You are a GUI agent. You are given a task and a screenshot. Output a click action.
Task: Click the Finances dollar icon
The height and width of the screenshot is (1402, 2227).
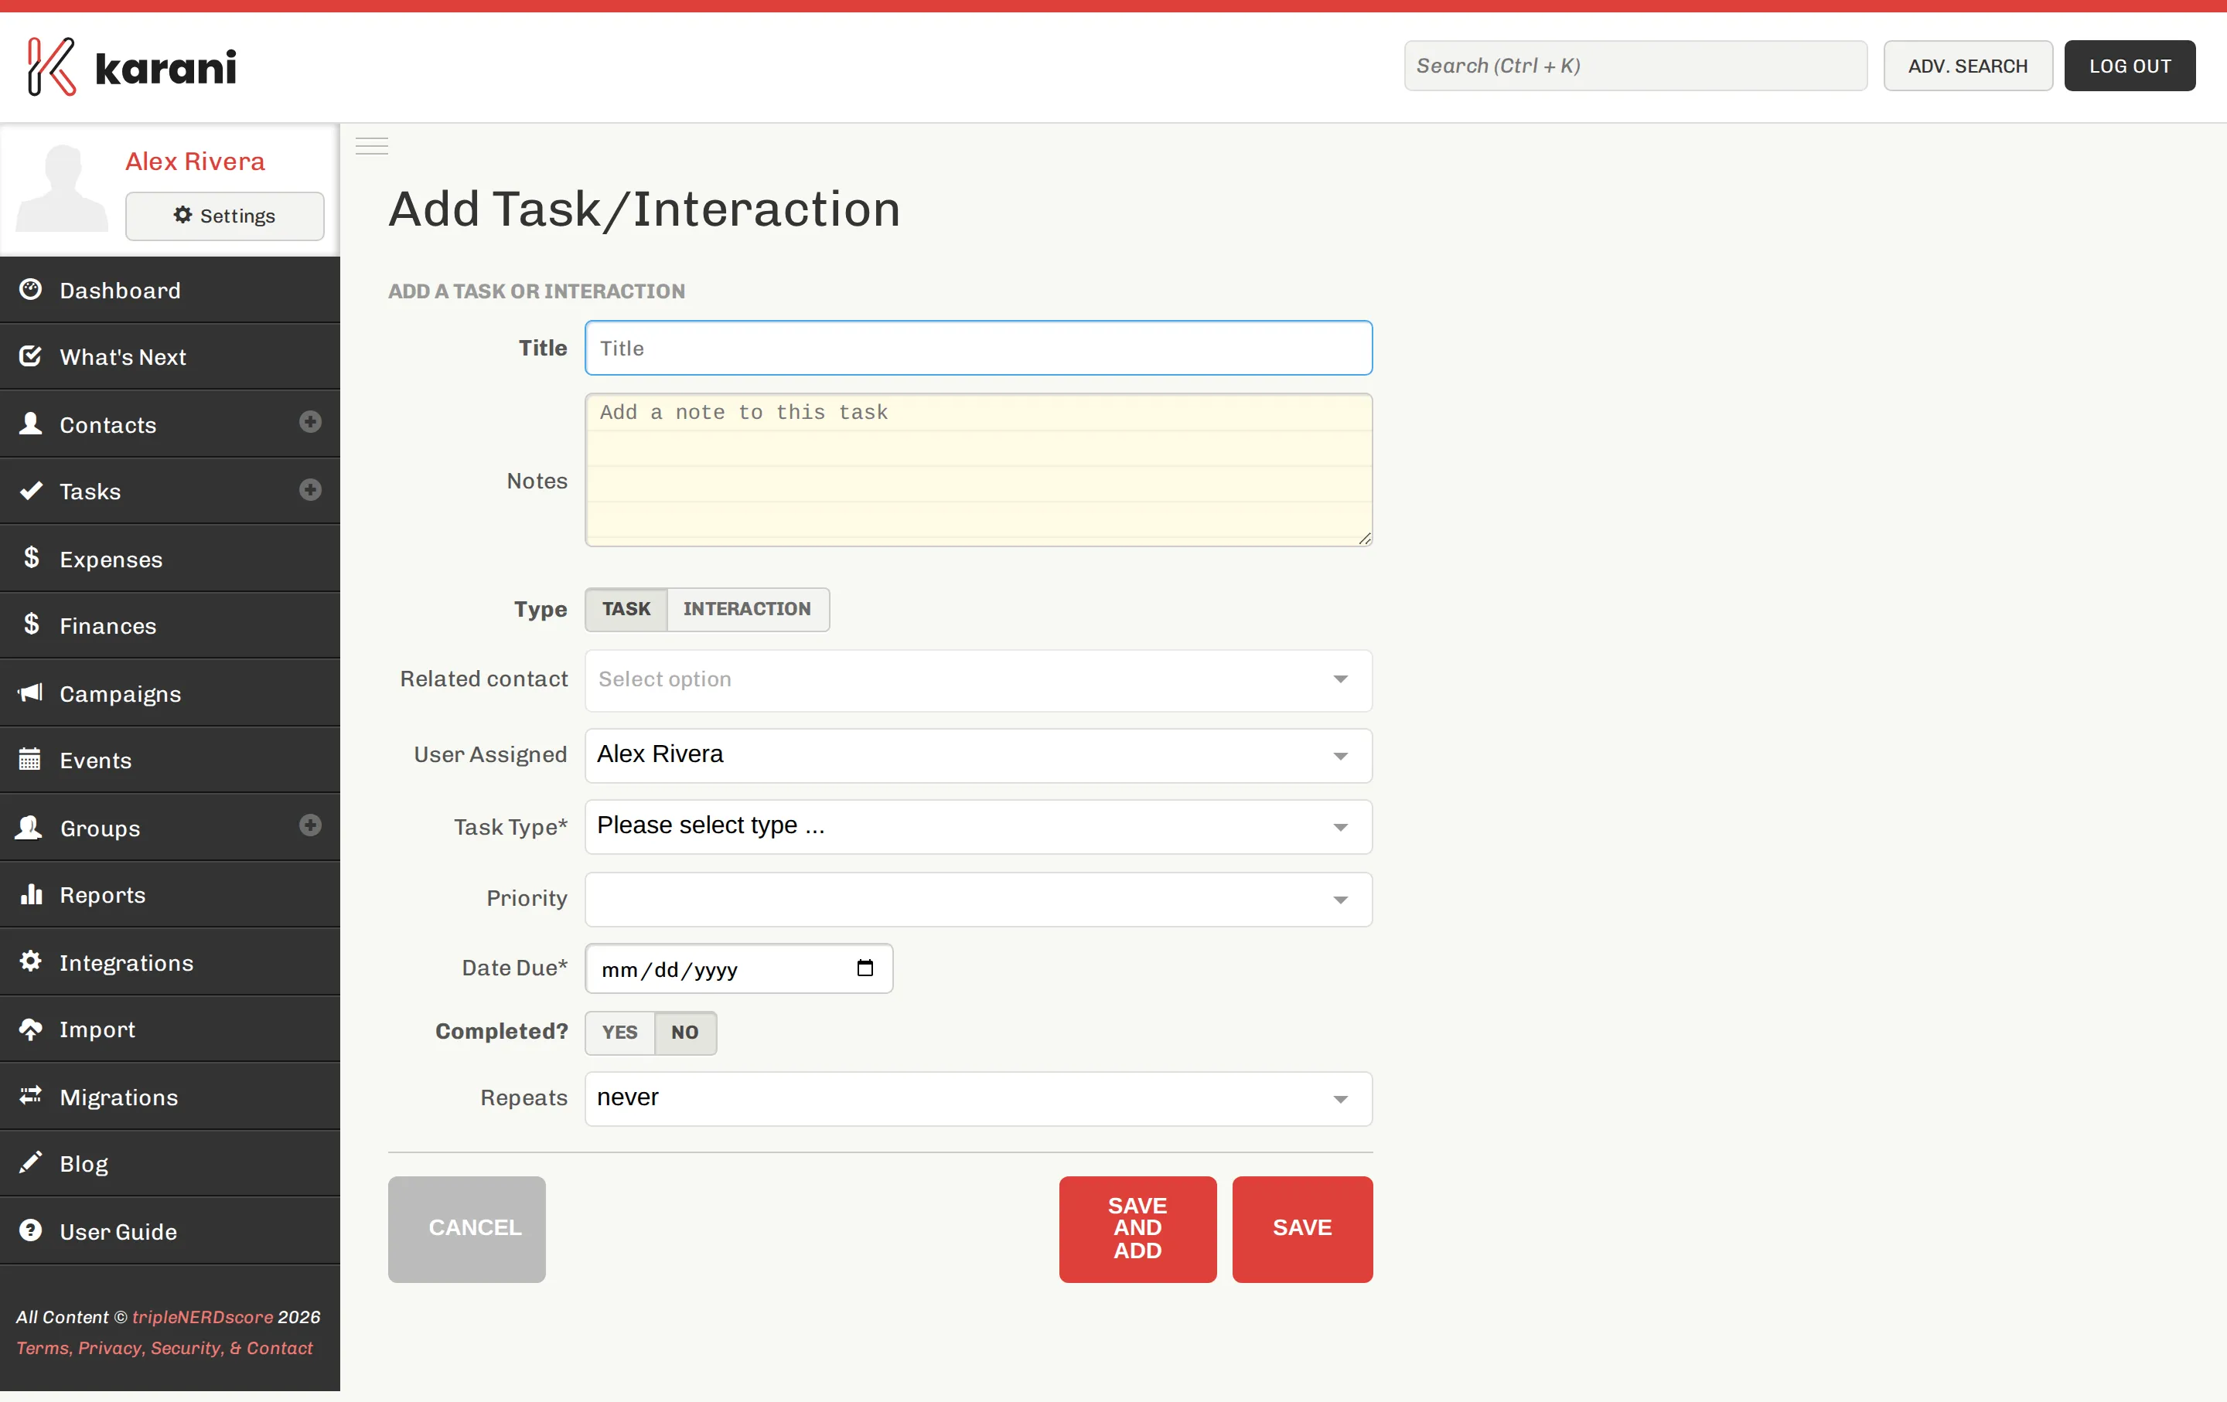(x=30, y=624)
